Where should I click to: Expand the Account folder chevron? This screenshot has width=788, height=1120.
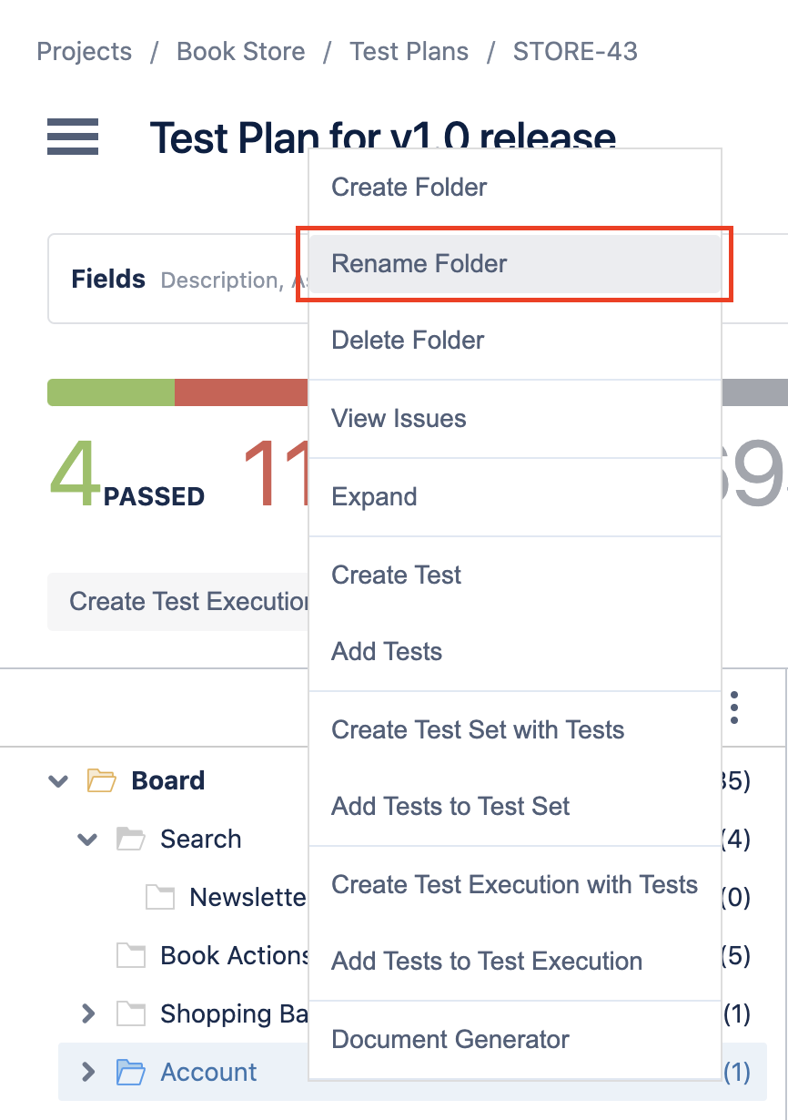point(88,1072)
